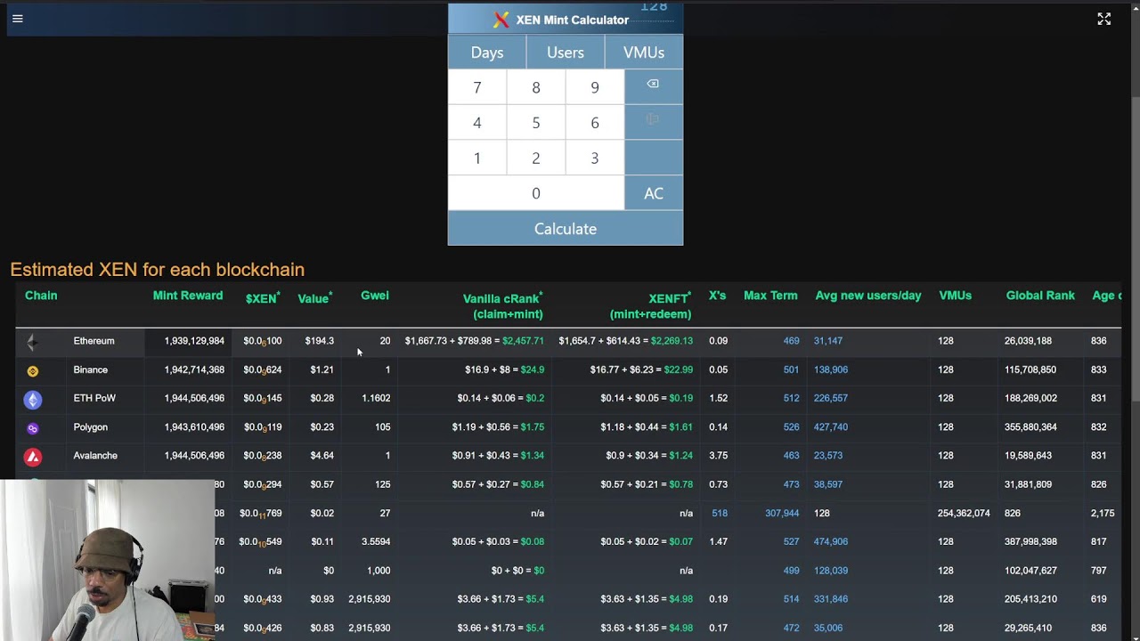Click Ethereum XENFT total $2,269.13
Image resolution: width=1140 pixels, height=641 pixels.
tap(672, 341)
